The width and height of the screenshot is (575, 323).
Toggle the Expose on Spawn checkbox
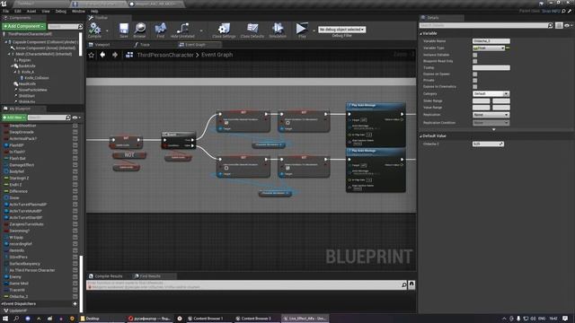[475, 74]
